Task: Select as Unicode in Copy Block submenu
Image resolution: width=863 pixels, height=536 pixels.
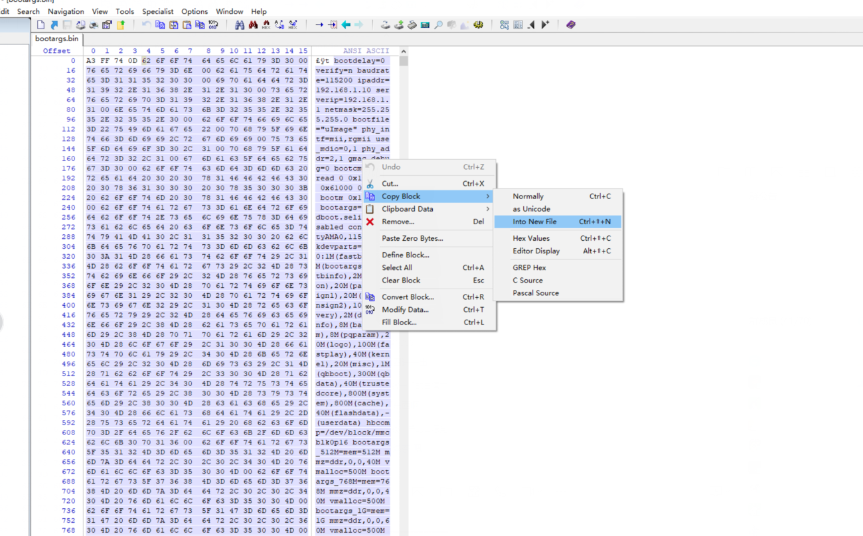Action: coord(558,209)
